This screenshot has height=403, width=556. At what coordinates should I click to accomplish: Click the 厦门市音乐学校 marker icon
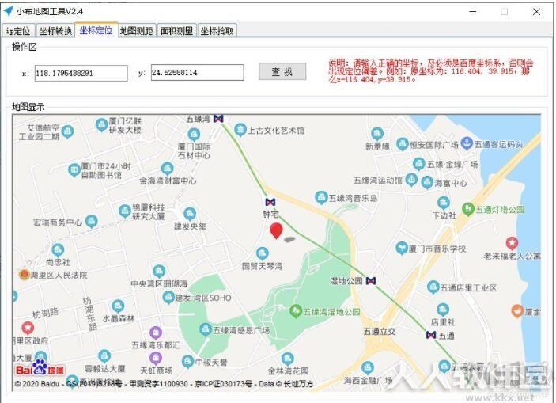(402, 248)
